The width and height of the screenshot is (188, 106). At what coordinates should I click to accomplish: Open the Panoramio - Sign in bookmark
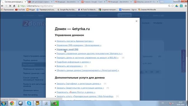(x=128, y=10)
